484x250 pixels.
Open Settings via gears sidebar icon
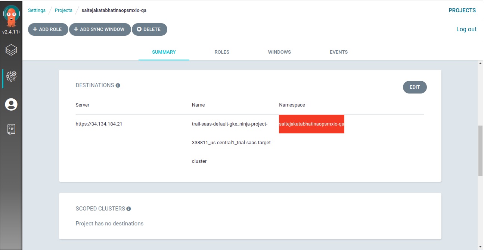point(11,76)
